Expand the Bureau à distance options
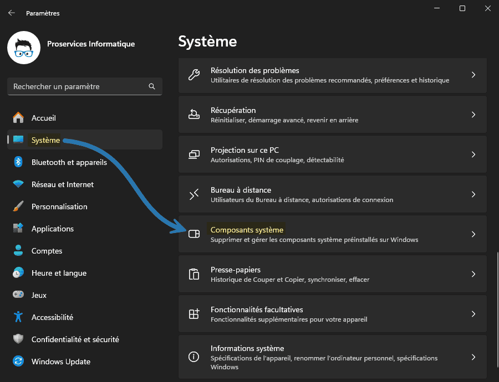 333,194
